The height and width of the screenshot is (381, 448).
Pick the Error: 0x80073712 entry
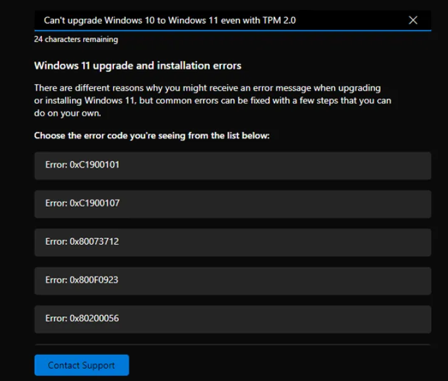pyautogui.click(x=232, y=242)
